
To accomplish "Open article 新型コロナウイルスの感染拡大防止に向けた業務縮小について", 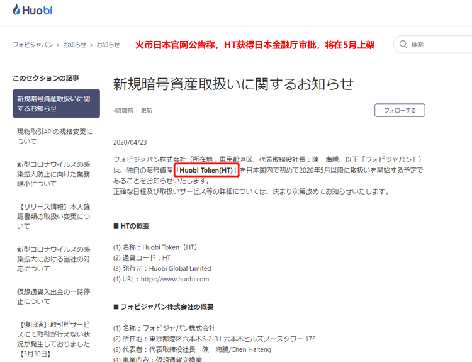I will [53, 174].
